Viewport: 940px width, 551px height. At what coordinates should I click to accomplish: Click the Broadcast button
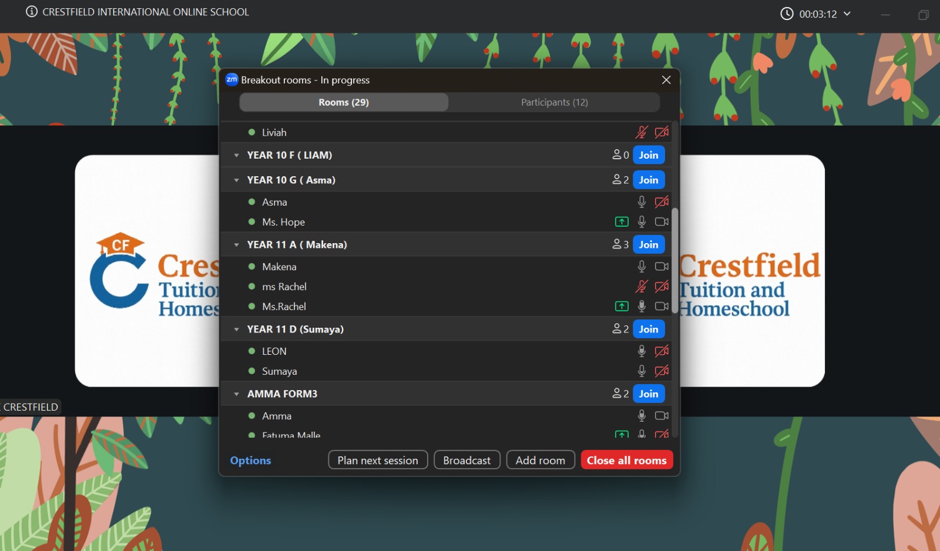click(x=467, y=460)
